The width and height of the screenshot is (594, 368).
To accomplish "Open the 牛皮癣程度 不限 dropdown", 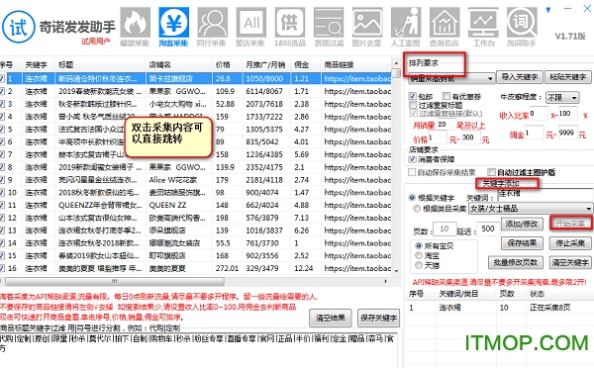I will tap(562, 98).
